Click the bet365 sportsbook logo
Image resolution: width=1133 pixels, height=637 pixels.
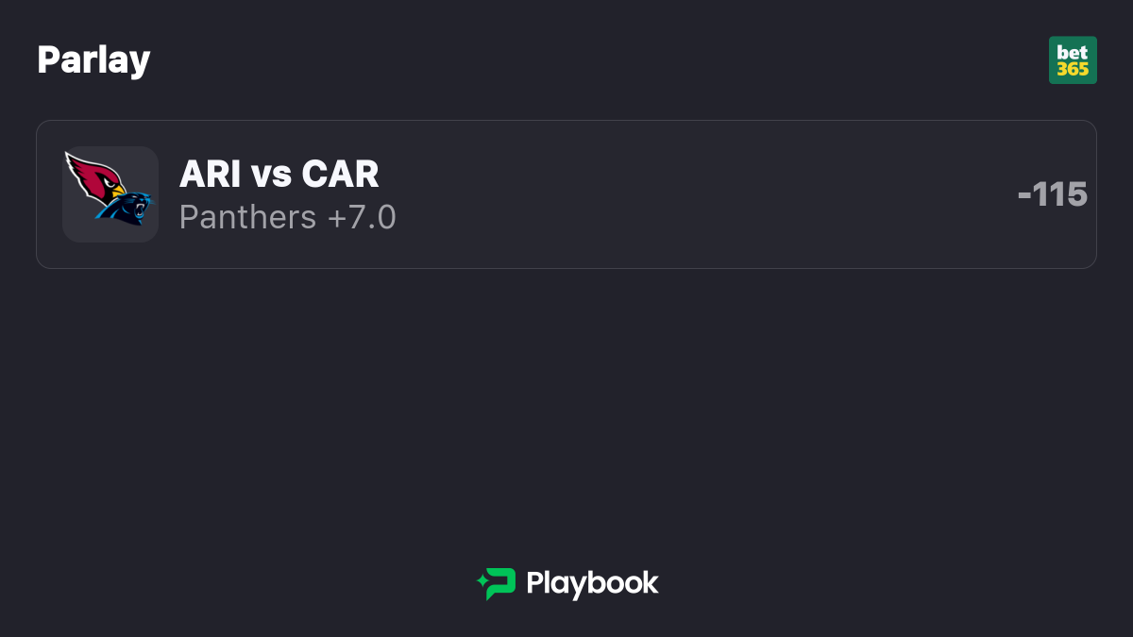point(1073,60)
